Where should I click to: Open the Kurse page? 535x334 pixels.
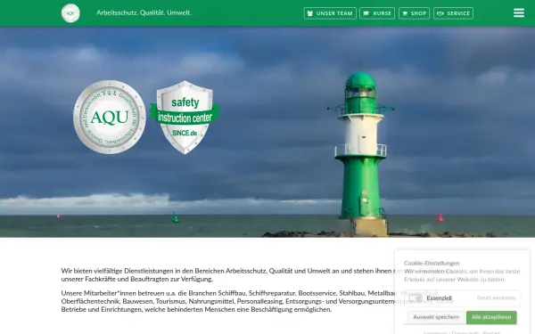point(377,13)
